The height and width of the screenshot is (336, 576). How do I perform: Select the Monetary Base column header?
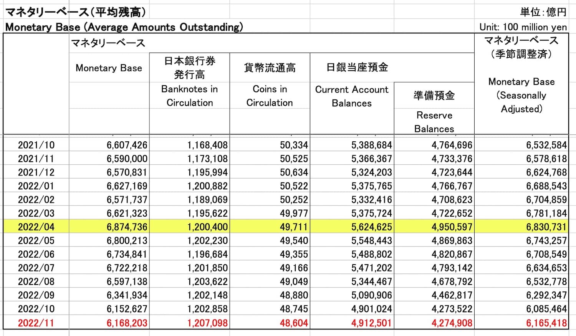click(109, 68)
